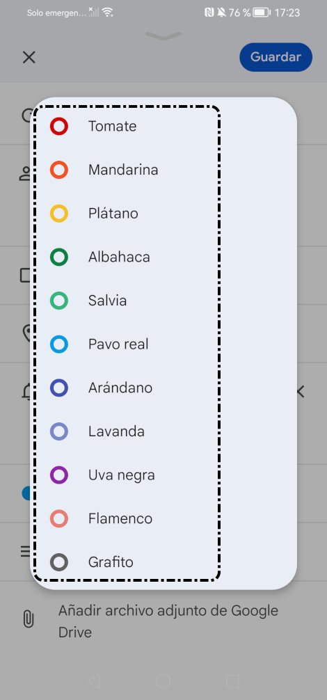Tap the Salvia option label
Image resolution: width=327 pixels, height=700 pixels.
[x=108, y=301]
